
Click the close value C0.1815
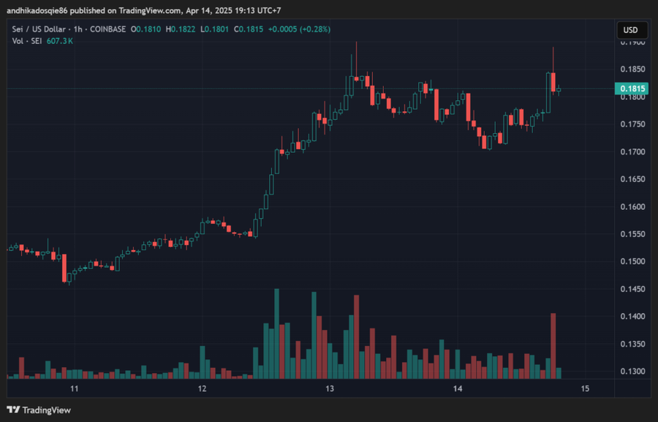249,29
